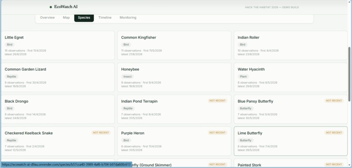352x168 pixels.
Task: Click NOT RECENT badge on Checkered Keelback Snake
Action: (x=101, y=133)
